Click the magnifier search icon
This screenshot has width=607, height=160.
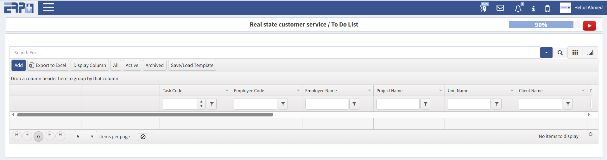pyautogui.click(x=560, y=53)
